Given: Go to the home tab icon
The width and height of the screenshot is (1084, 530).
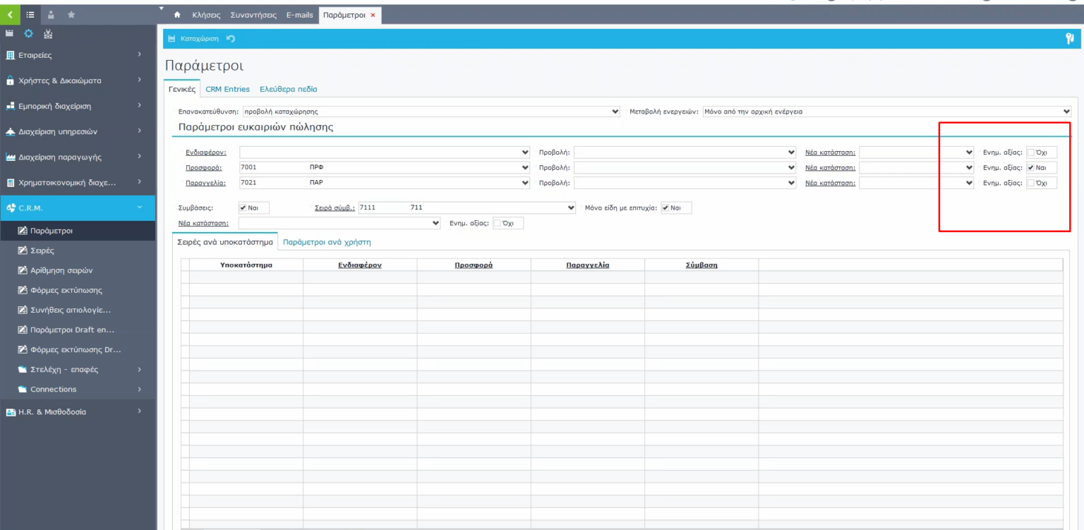Looking at the screenshot, I should (177, 15).
